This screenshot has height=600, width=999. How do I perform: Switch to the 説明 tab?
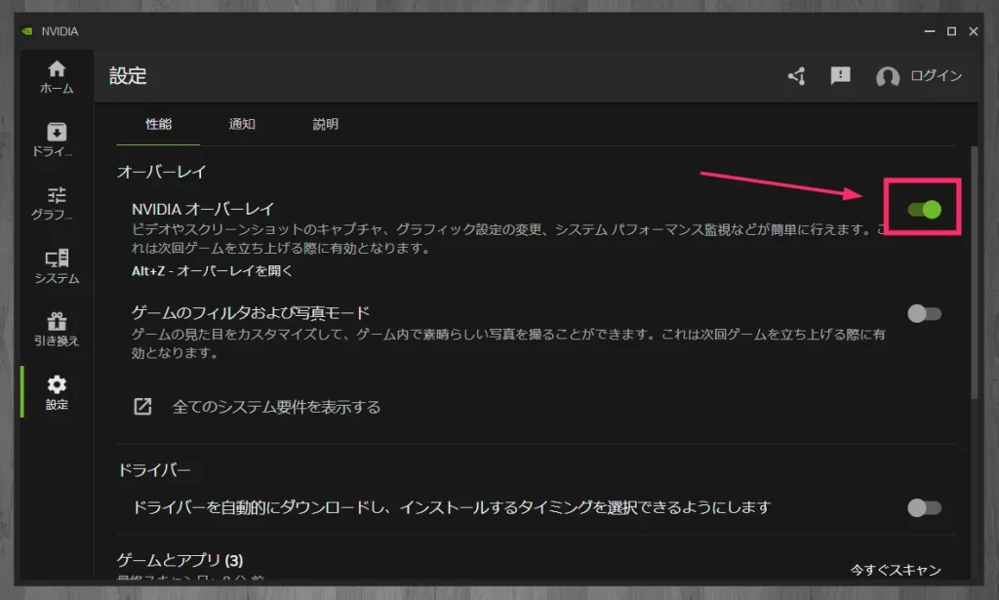tap(326, 124)
